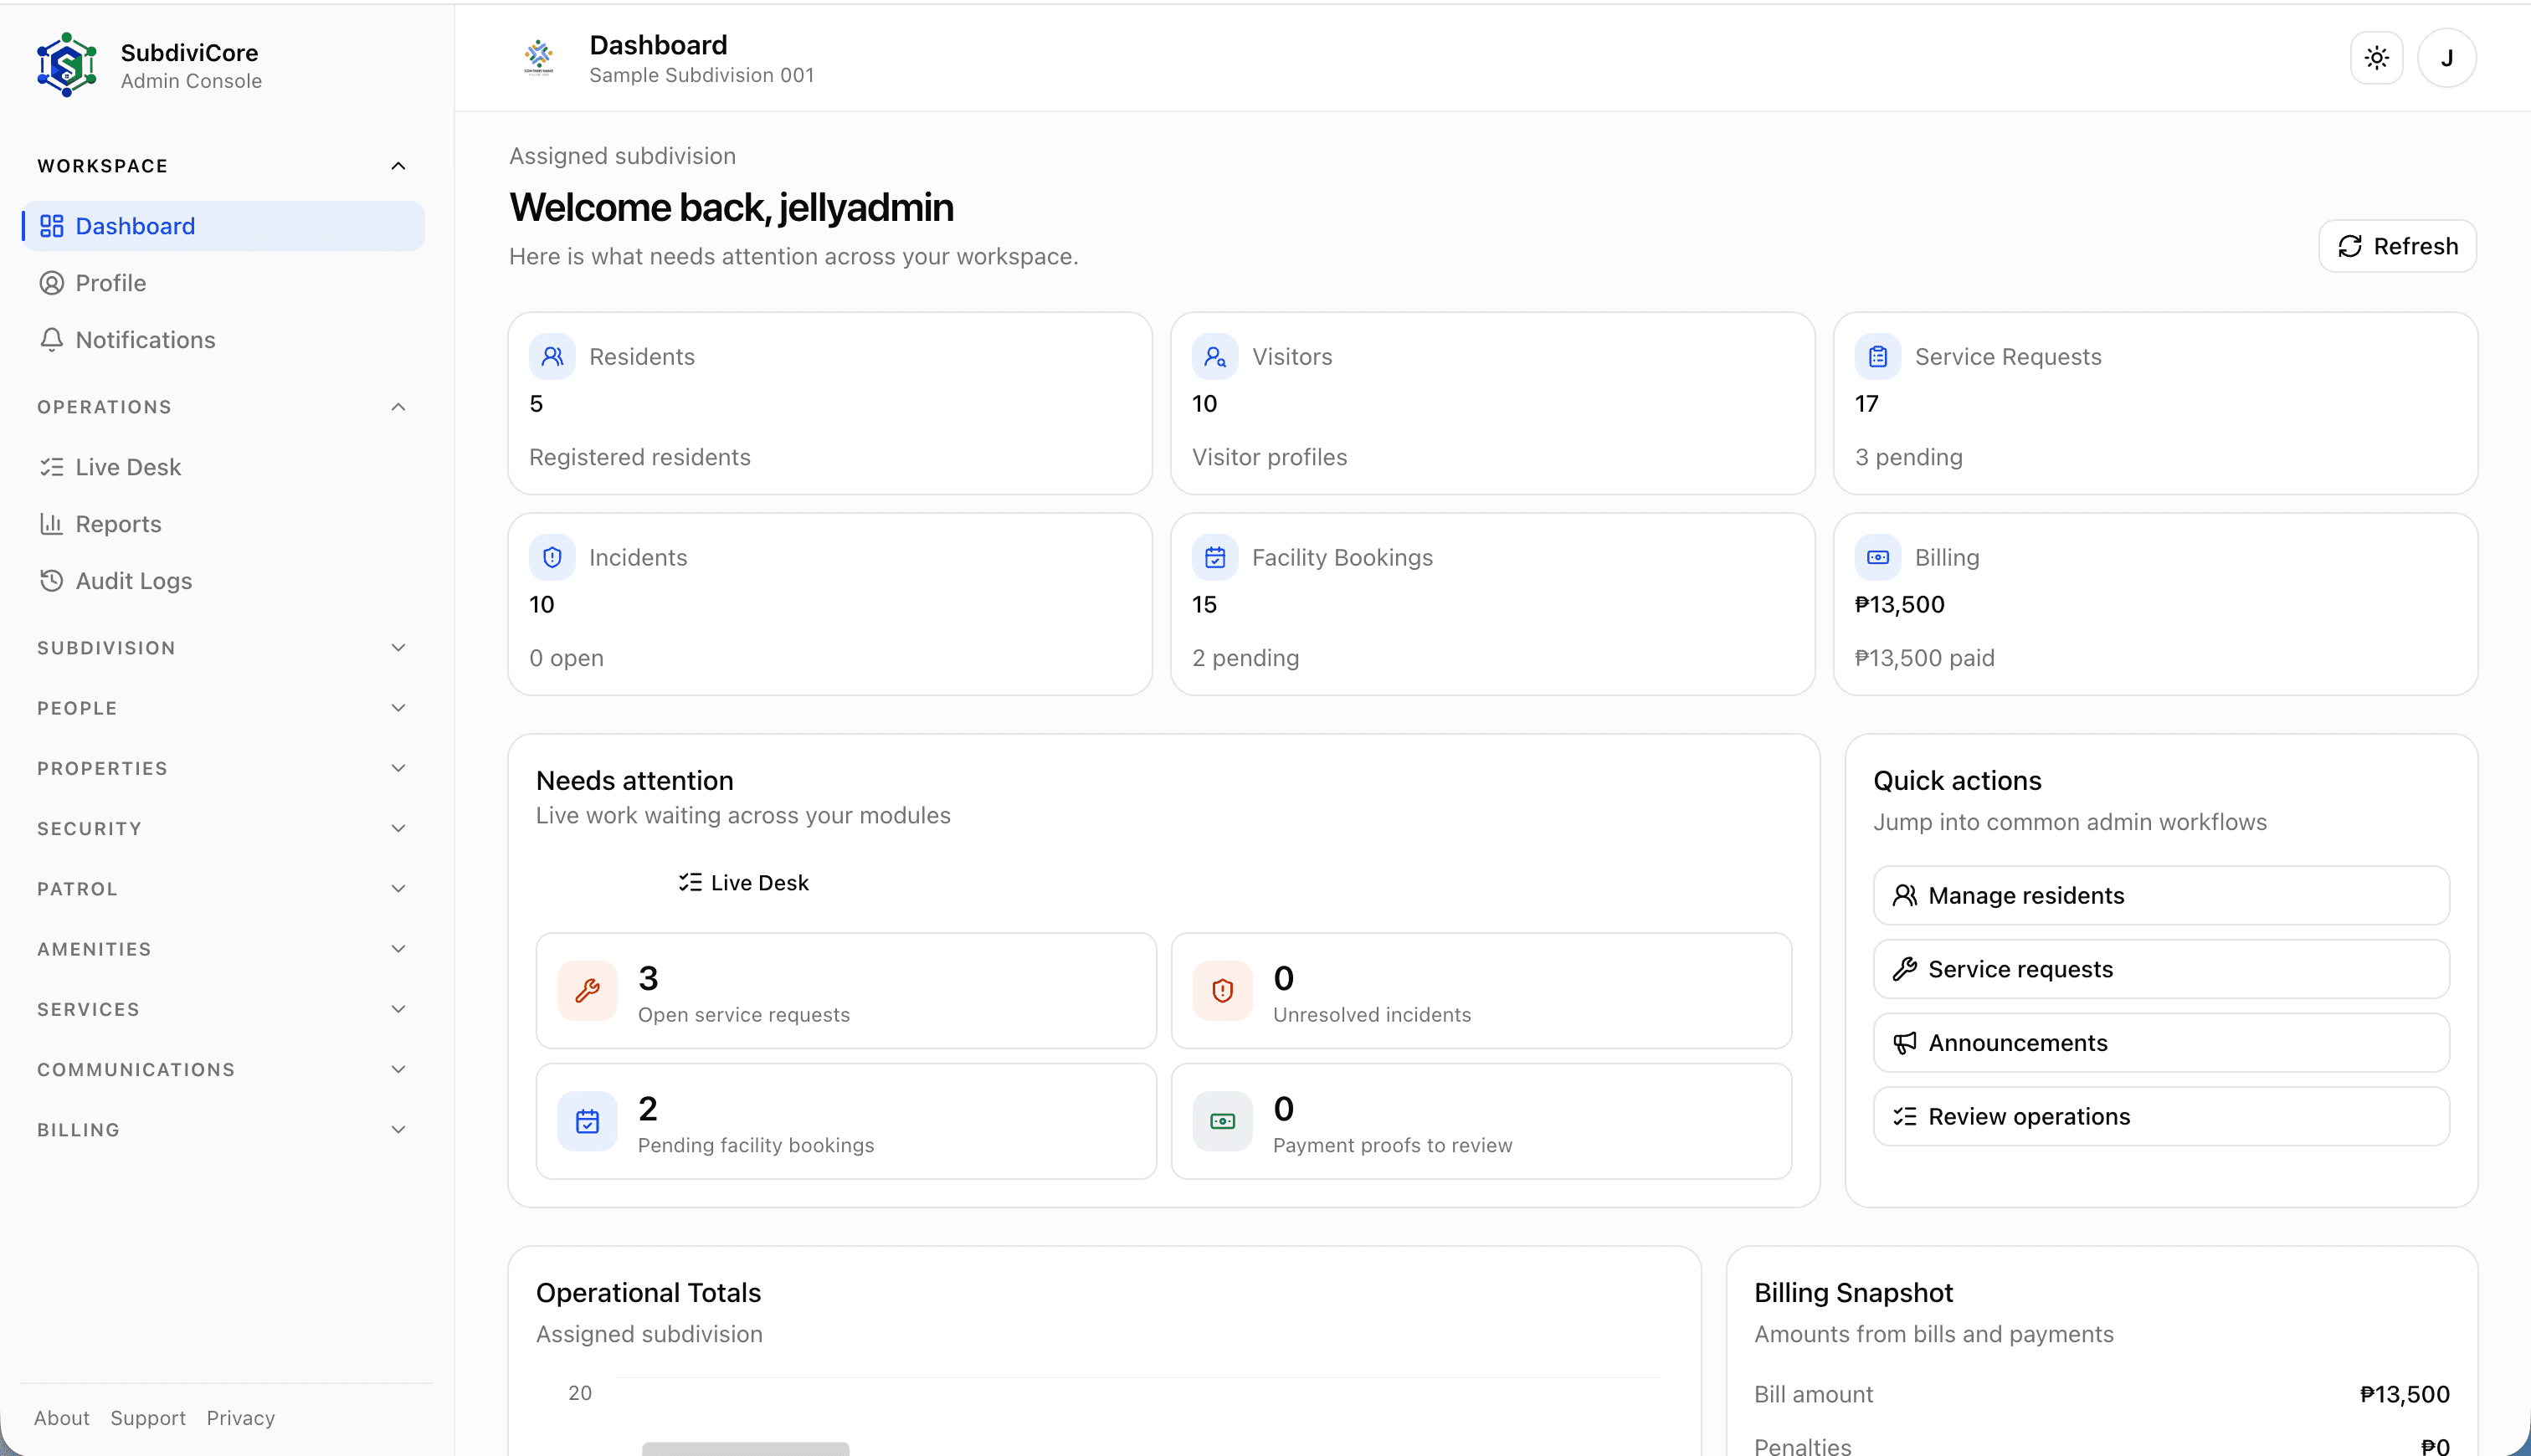Click 'Sample Subdivision 001' header text

[701, 75]
